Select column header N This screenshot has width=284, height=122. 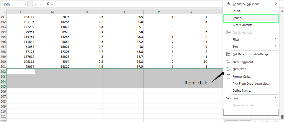tap(87, 12)
